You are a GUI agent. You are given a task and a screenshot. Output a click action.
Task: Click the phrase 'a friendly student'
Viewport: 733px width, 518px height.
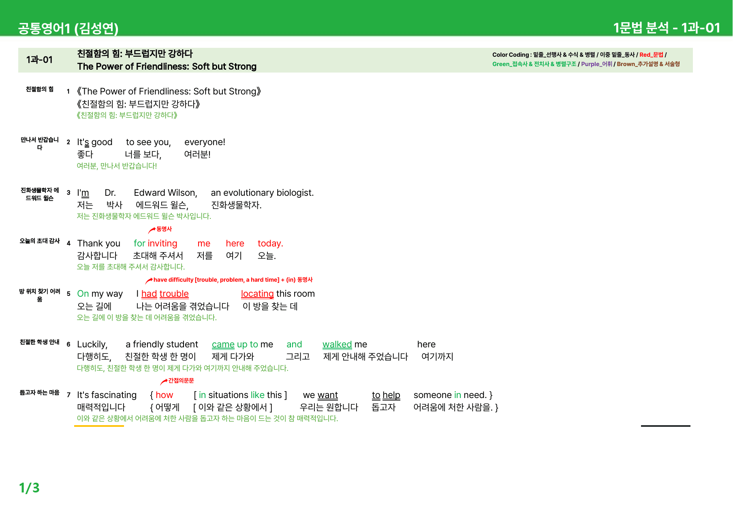162,345
